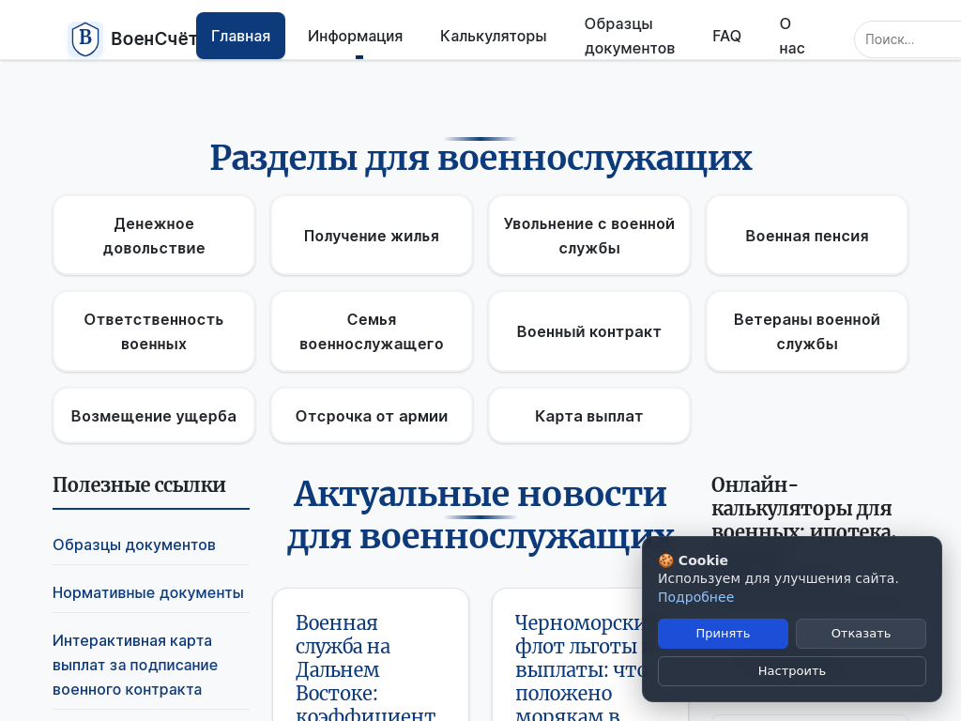Select the Получение жилья section card
This screenshot has height=721, width=961.
pos(372,236)
